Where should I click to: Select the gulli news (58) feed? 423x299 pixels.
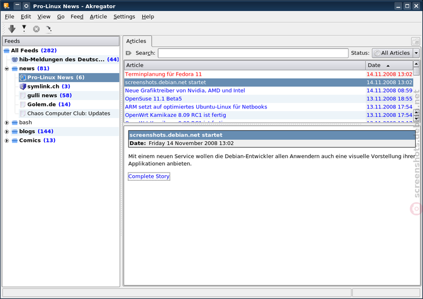[49, 95]
